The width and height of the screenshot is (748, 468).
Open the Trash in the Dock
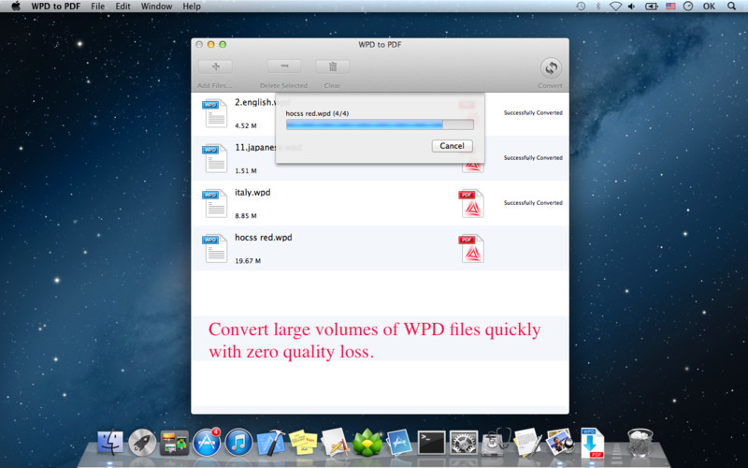pyautogui.click(x=640, y=442)
